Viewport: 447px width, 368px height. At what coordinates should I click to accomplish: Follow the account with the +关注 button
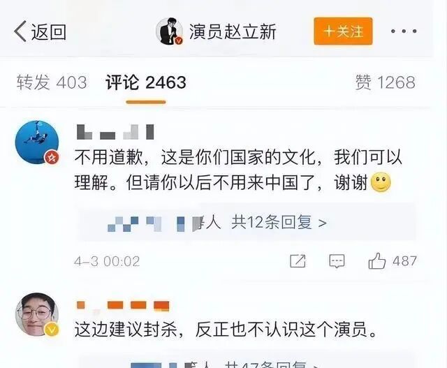coord(343,31)
